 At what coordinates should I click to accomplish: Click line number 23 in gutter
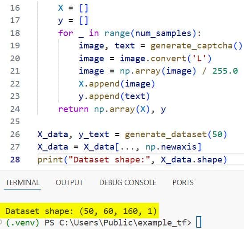[15, 96]
